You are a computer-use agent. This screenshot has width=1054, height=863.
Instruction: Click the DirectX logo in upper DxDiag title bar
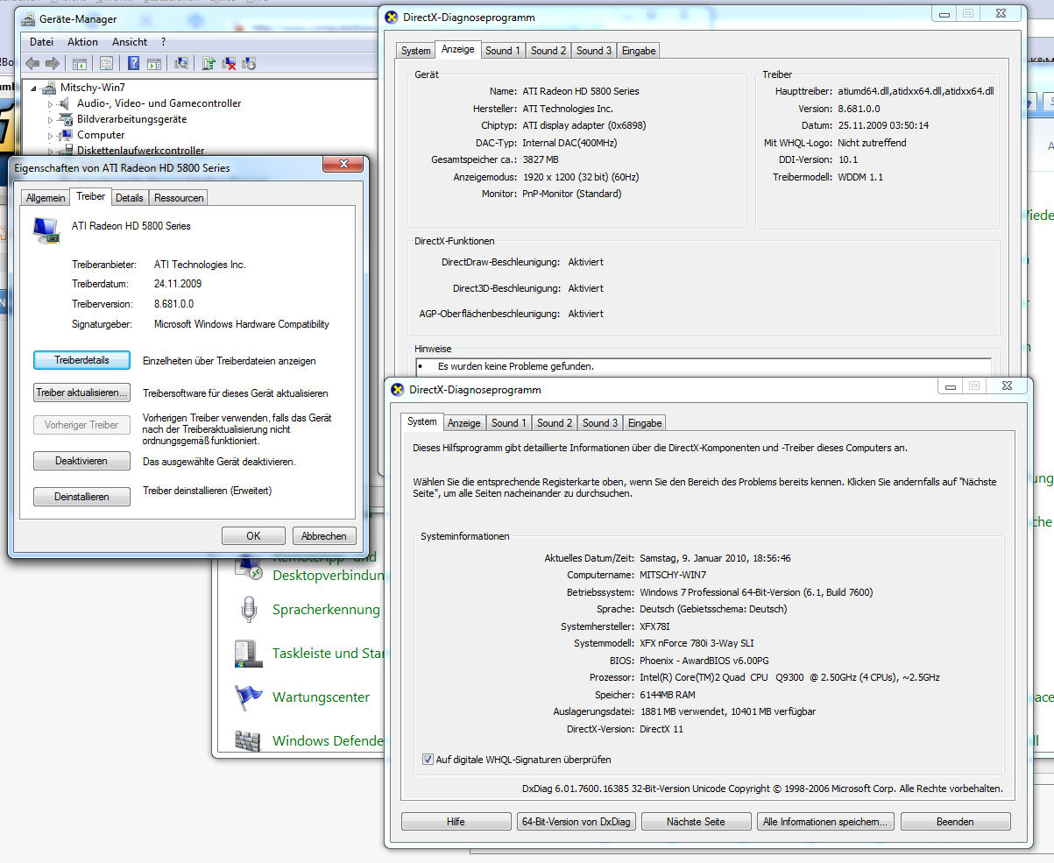tap(392, 18)
